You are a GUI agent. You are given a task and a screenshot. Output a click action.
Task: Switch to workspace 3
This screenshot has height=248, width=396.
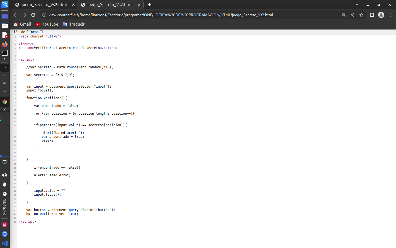coord(5,83)
